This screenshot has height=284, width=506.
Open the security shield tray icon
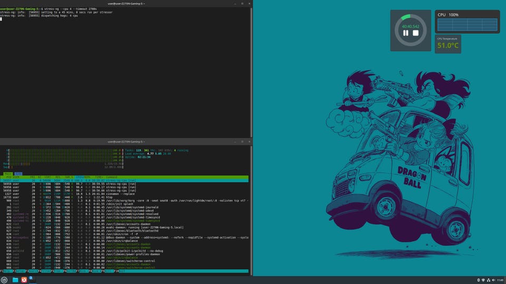[x=483, y=280]
